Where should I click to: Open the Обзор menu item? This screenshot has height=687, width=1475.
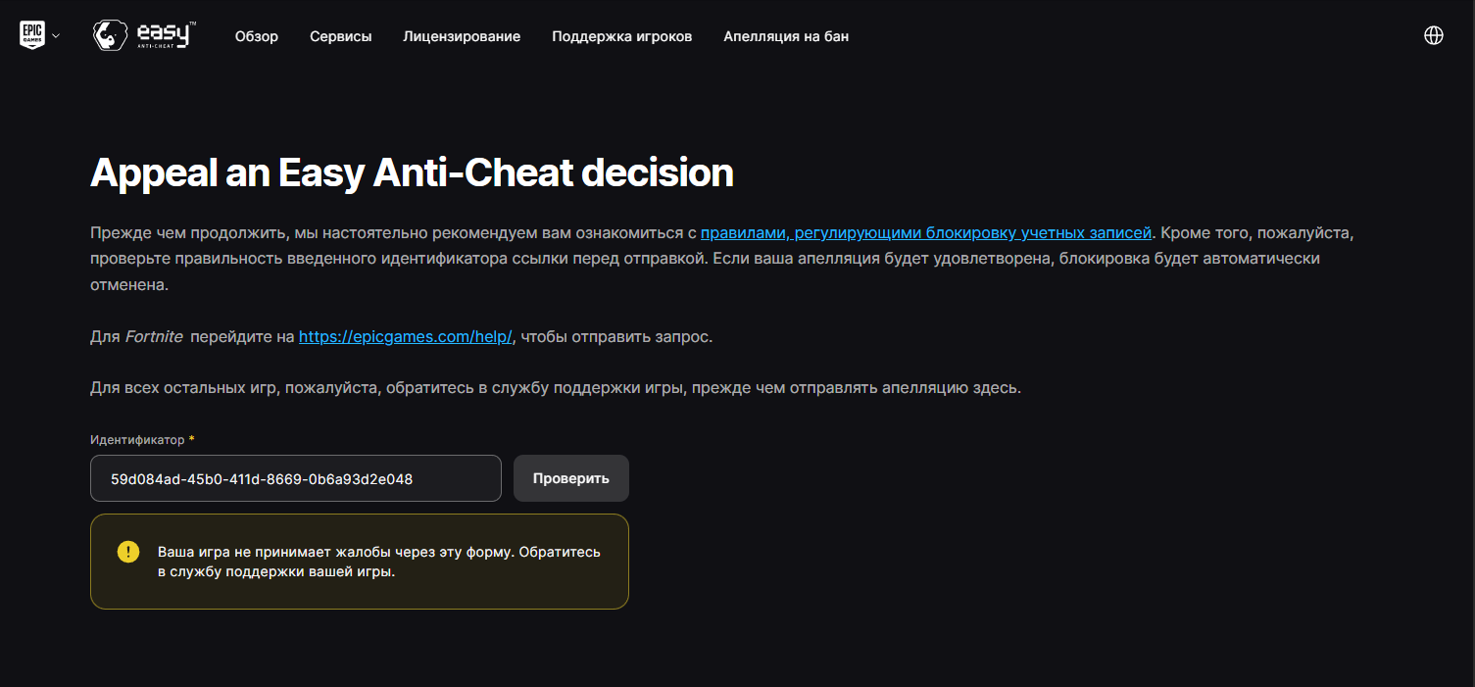click(257, 36)
